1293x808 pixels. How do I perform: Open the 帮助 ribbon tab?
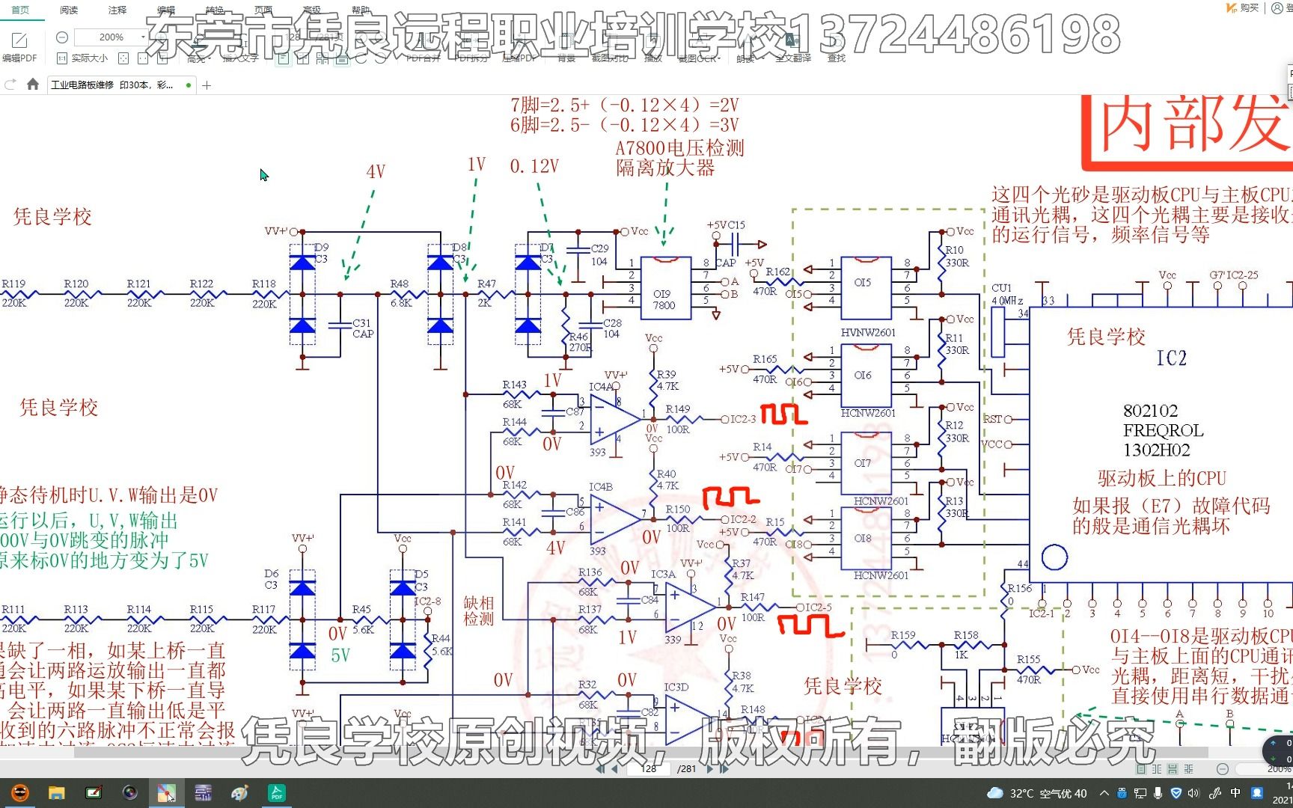pyautogui.click(x=361, y=10)
